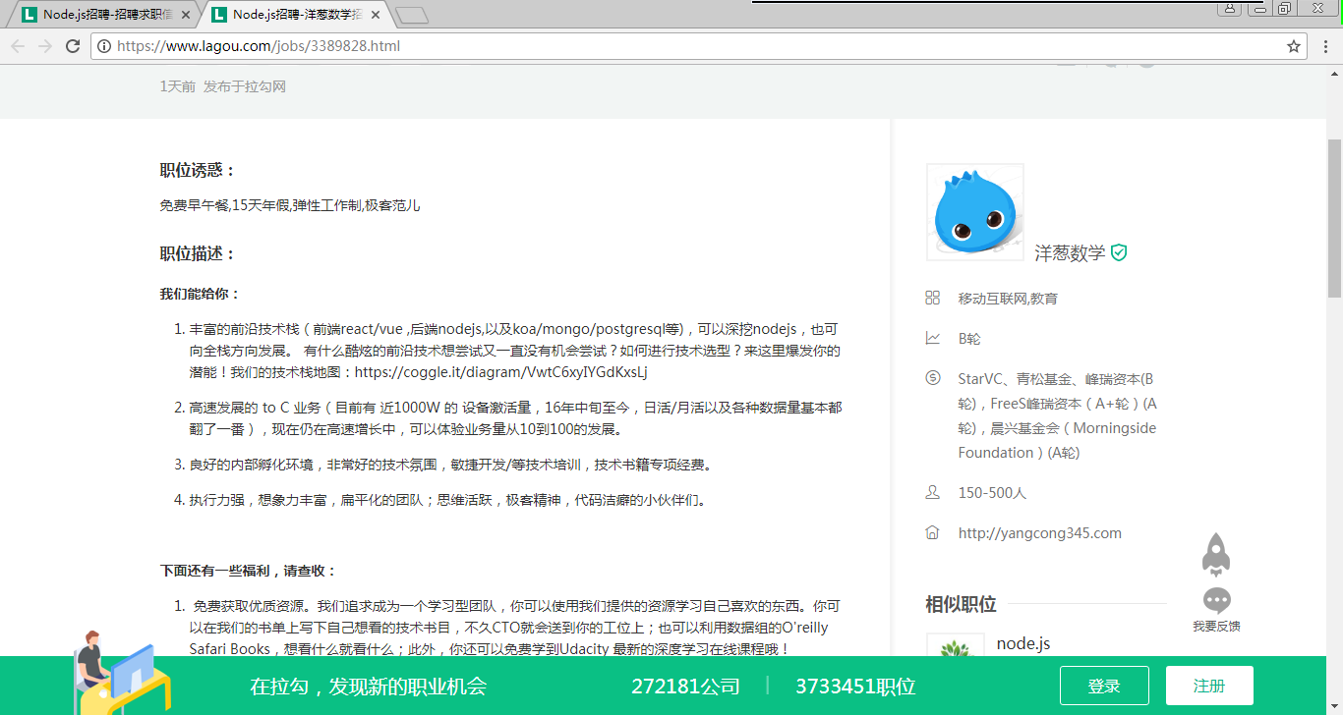
Task: Click the 移动互联网,教育 industry text
Action: click(x=1008, y=299)
